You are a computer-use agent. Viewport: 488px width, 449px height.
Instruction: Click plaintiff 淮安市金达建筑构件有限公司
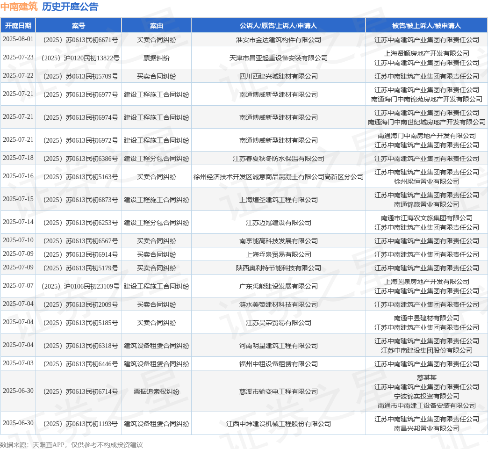(278, 40)
